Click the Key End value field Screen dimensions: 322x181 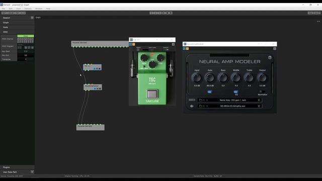tap(26, 55)
